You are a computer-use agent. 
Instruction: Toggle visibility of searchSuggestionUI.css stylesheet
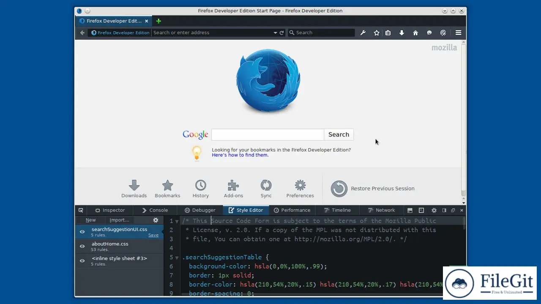(x=82, y=232)
